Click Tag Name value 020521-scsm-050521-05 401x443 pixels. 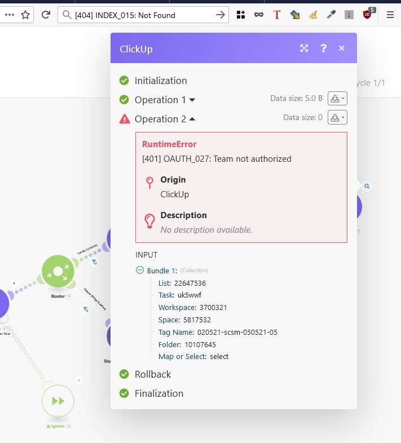click(237, 333)
